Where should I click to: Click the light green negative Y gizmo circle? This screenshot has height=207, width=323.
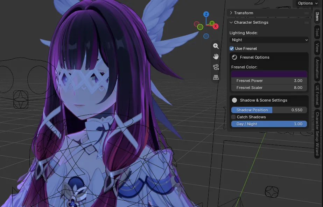point(200,27)
